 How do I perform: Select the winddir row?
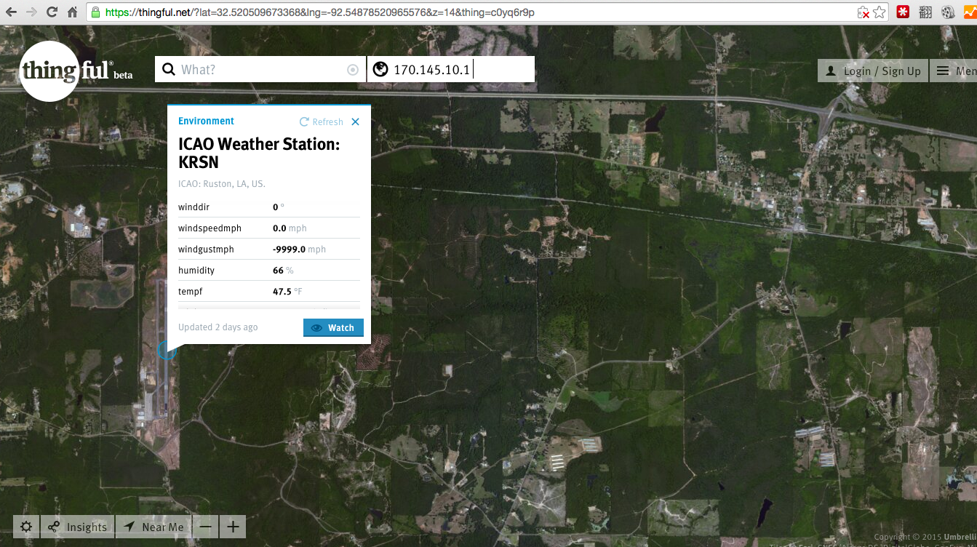click(269, 207)
